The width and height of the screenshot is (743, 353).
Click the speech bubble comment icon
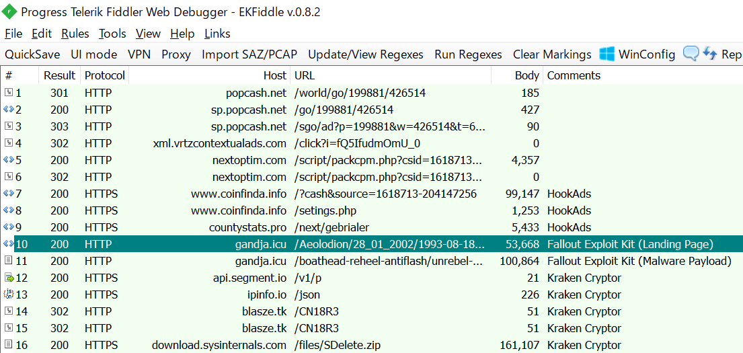click(691, 54)
